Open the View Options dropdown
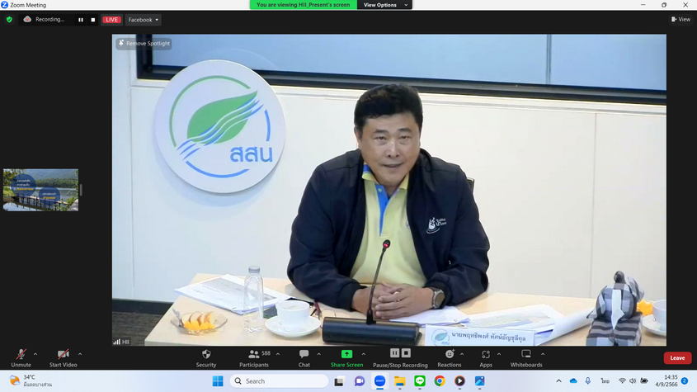This screenshot has height=392, width=697. pos(384,5)
